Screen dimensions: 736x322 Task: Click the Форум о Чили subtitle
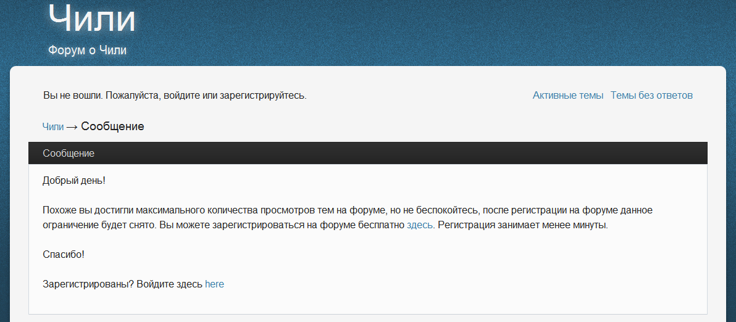[87, 50]
